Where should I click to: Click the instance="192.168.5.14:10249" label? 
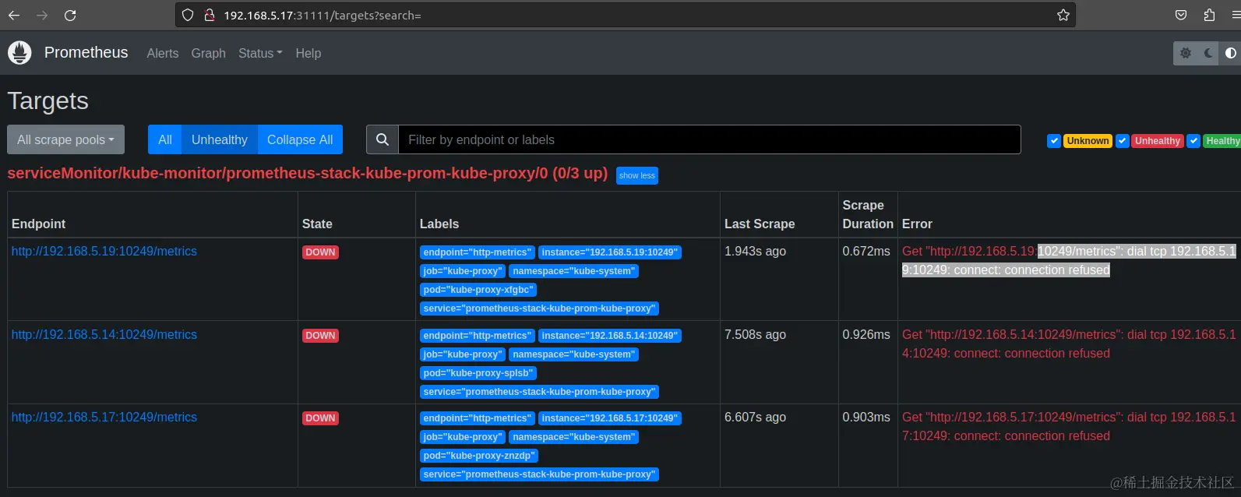pos(610,336)
